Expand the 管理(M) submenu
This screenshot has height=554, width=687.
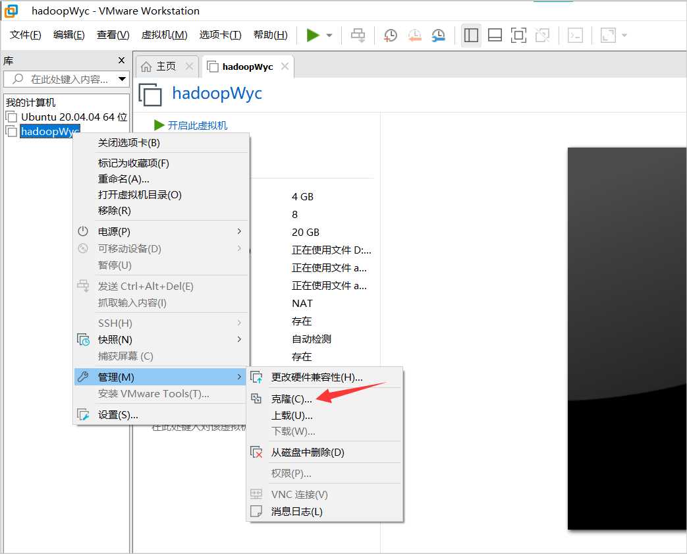click(161, 377)
